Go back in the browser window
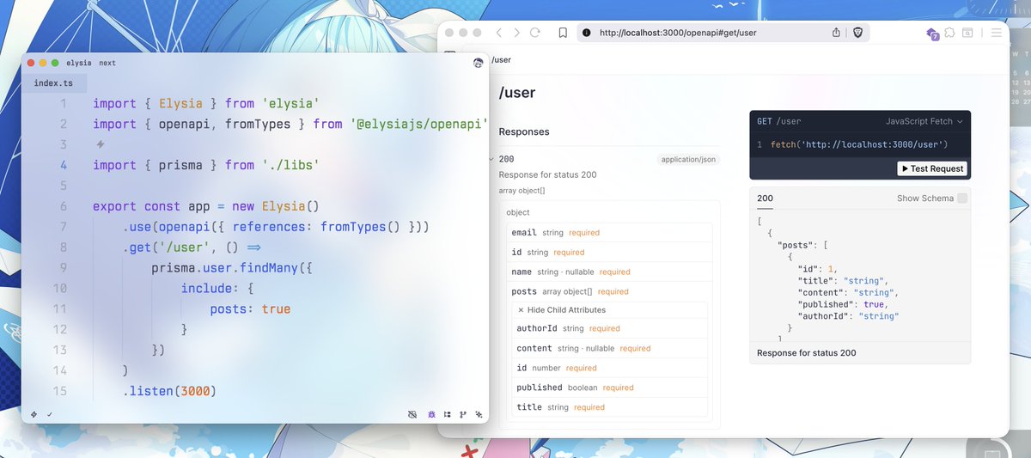 tap(499, 33)
